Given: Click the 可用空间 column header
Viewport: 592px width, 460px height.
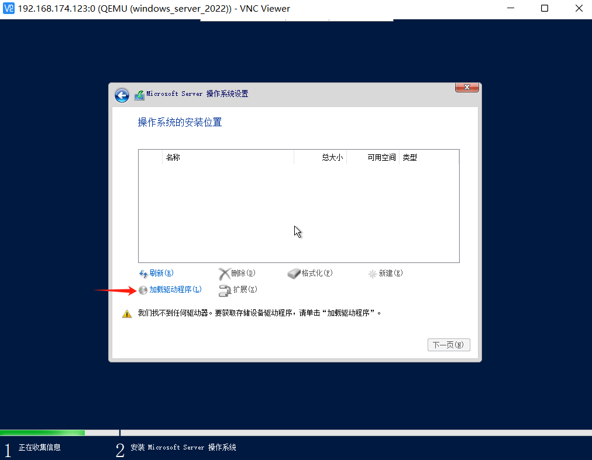Looking at the screenshot, I should [x=373, y=157].
